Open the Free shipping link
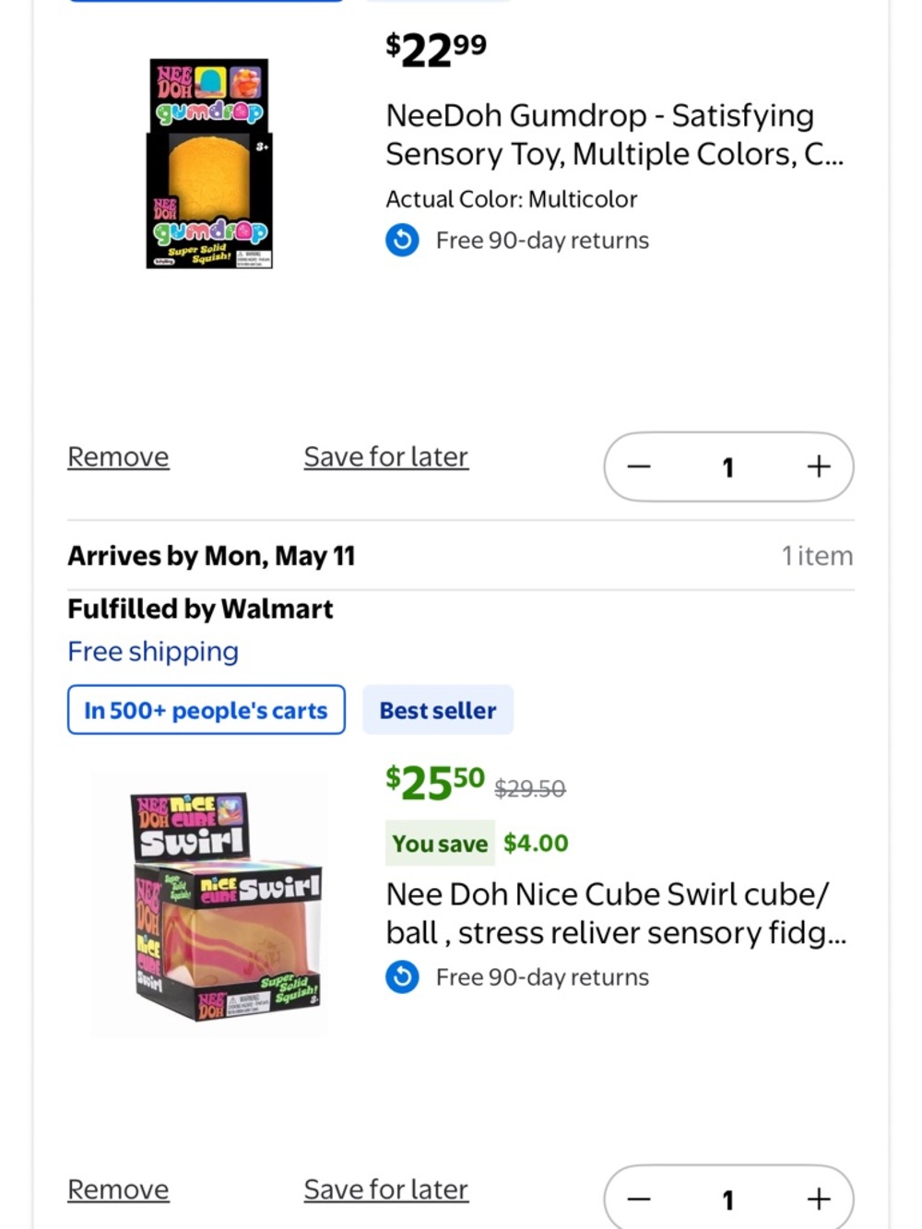922x1229 pixels. tap(153, 652)
